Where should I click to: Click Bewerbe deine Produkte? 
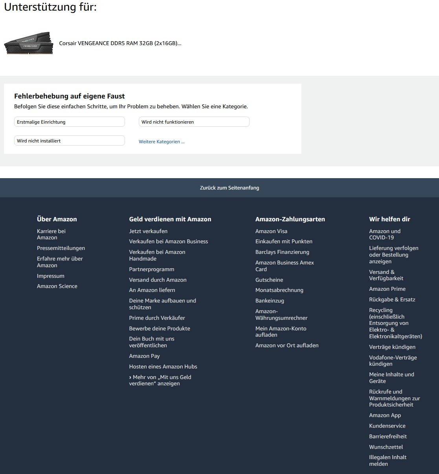click(x=160, y=328)
